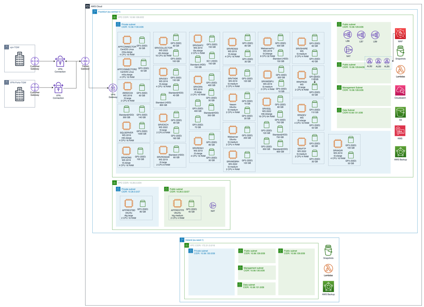Select the purple VPN Gateway icon

pyautogui.click(x=113, y=88)
